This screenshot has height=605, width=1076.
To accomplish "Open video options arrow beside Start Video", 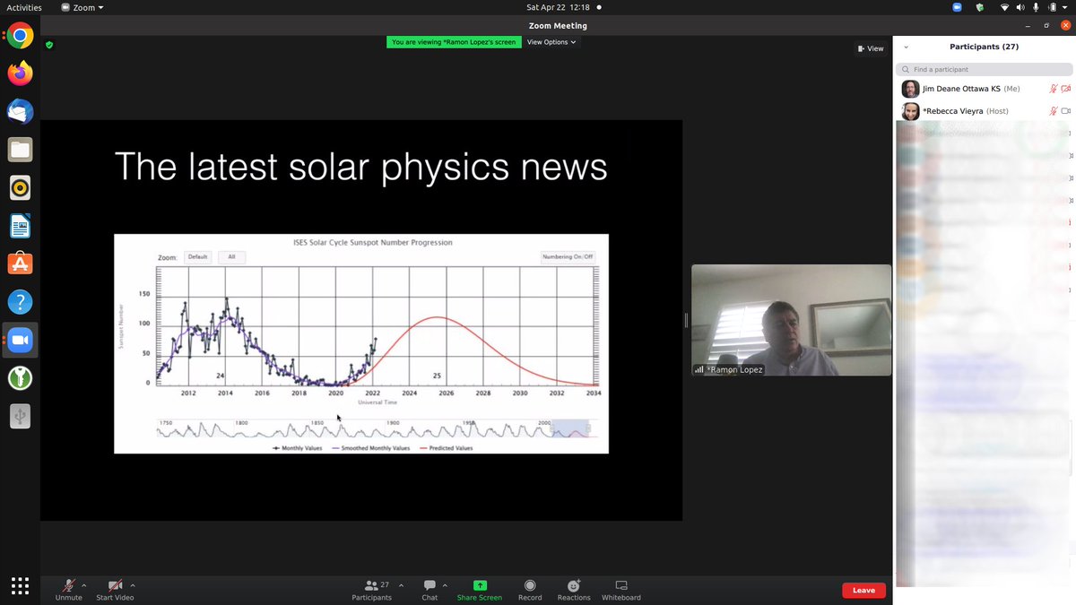I will pos(133,584).
